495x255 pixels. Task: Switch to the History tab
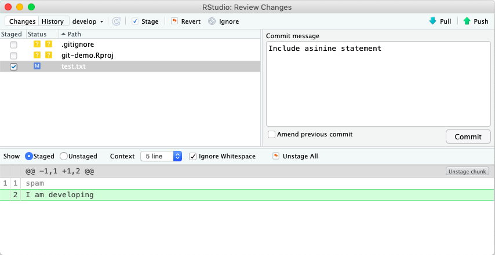(x=53, y=21)
